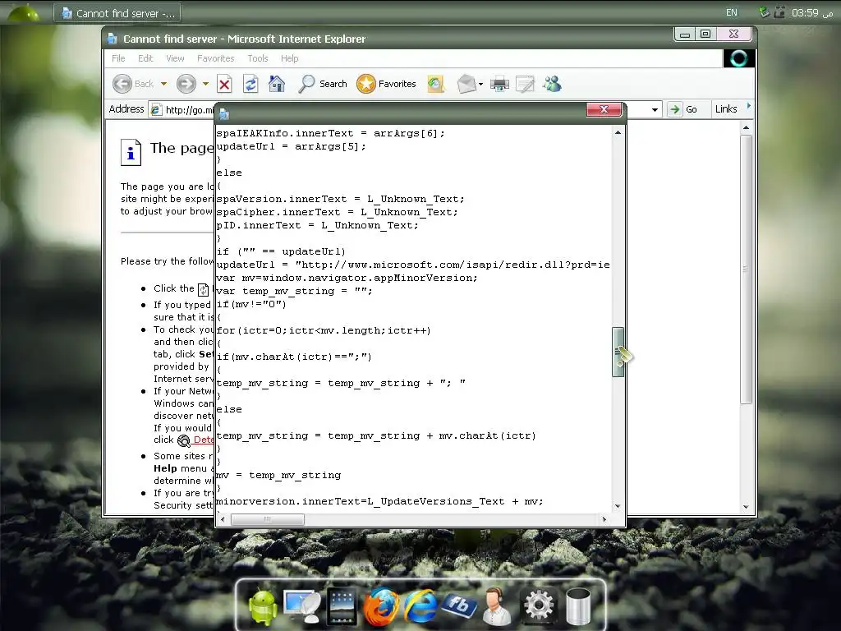Click the Forward arrow button

(186, 84)
